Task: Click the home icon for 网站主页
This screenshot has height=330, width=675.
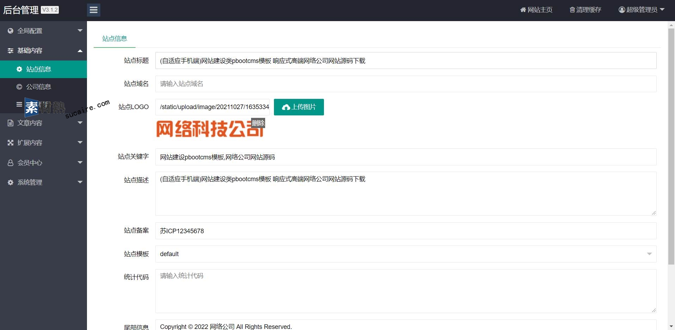Action: (523, 10)
